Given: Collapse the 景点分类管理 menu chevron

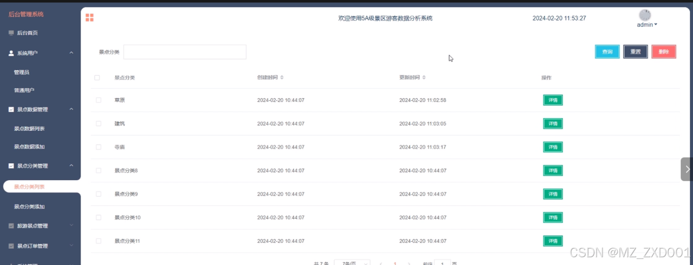Looking at the screenshot, I should pyautogui.click(x=71, y=165).
